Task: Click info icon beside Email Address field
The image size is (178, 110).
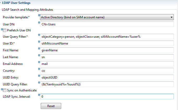Action: coord(39,62)
